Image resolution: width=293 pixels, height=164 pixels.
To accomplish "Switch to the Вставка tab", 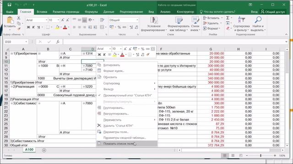I will 42,12.
